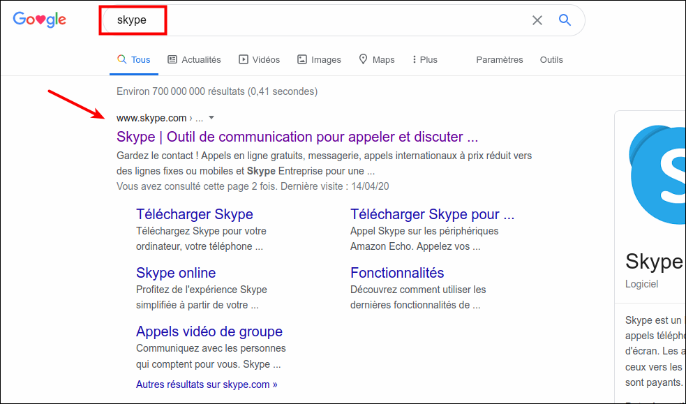Open the Fonctionnalités sitelink
The width and height of the screenshot is (686, 404).
click(396, 273)
